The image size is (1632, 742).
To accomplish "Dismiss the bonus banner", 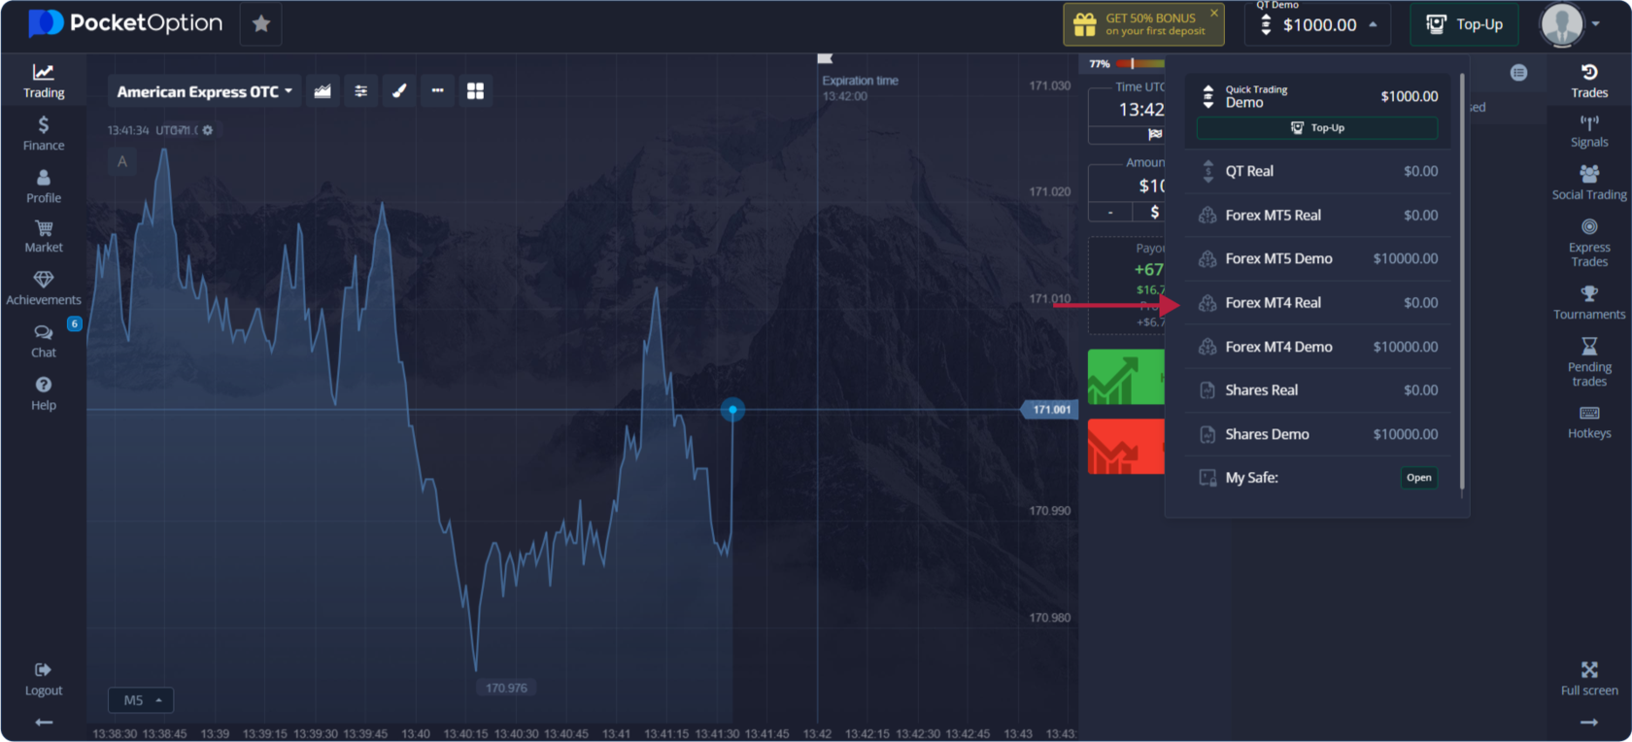I will (x=1214, y=13).
